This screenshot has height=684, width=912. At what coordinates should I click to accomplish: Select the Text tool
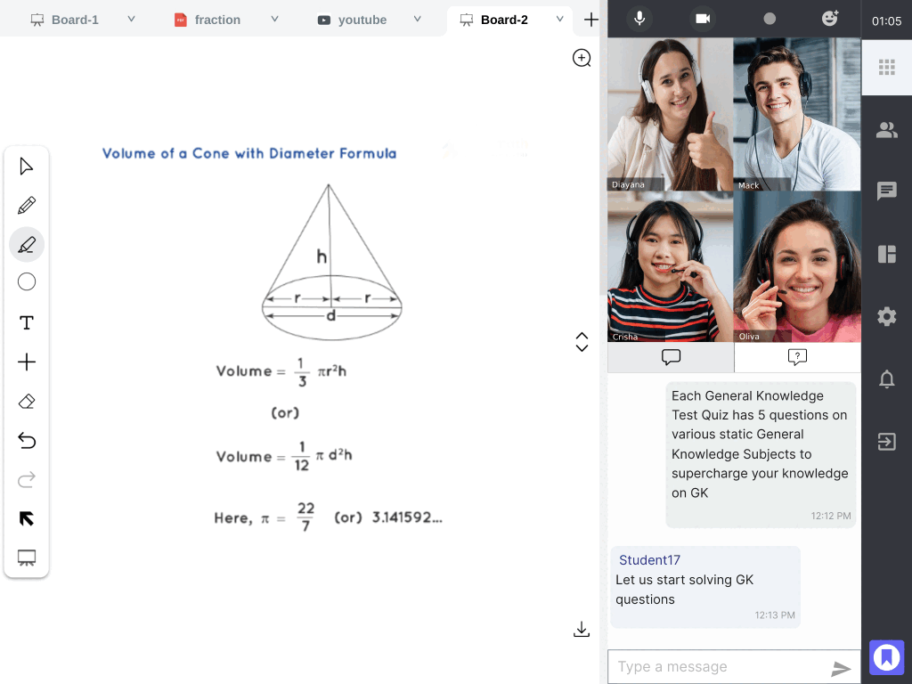point(27,322)
